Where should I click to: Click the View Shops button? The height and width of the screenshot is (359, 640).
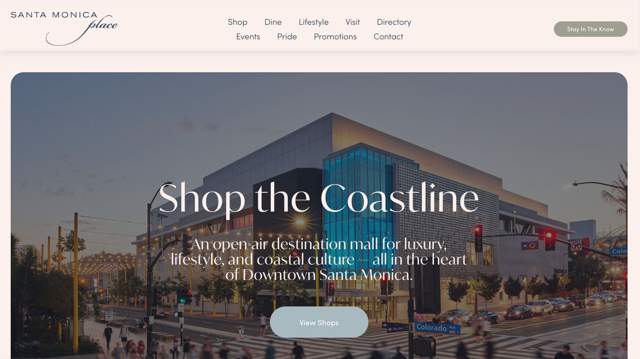click(319, 322)
